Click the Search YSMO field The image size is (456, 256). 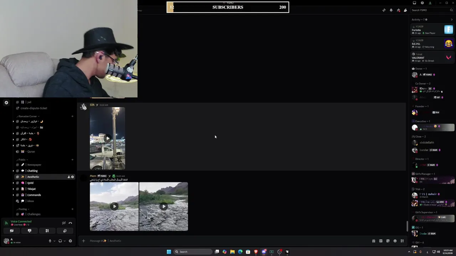[432, 10]
